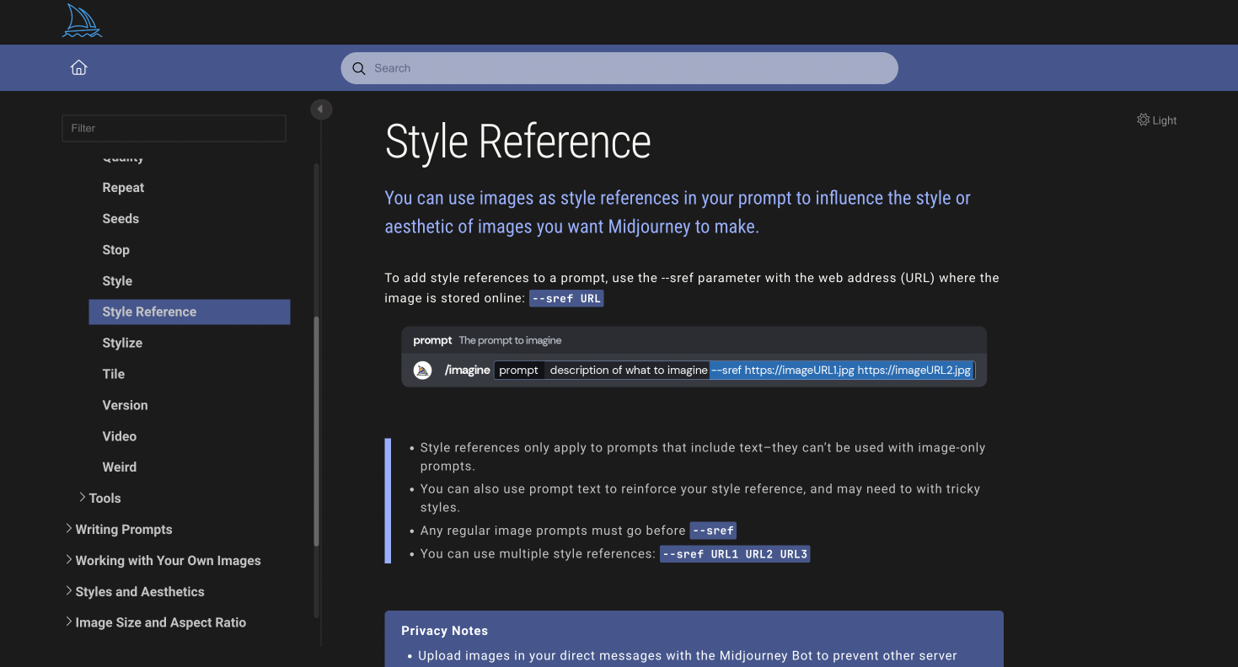Click the Midjourney bot avatar in prompt example

coord(423,371)
